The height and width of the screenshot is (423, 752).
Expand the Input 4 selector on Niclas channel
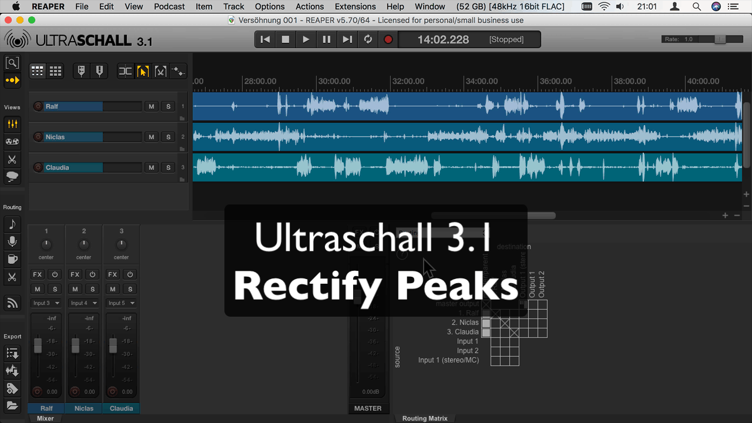(84, 303)
